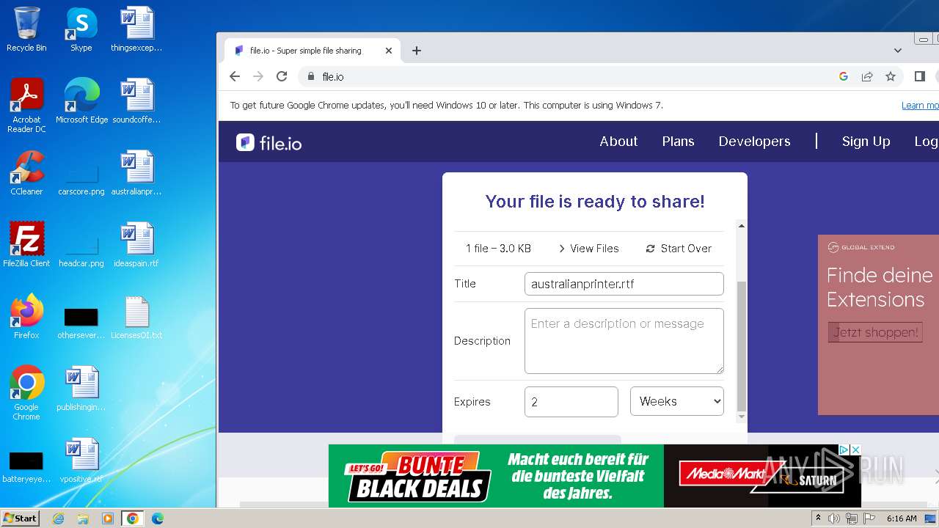
Task: Open the Skype desktop shortcut
Action: 81,29
